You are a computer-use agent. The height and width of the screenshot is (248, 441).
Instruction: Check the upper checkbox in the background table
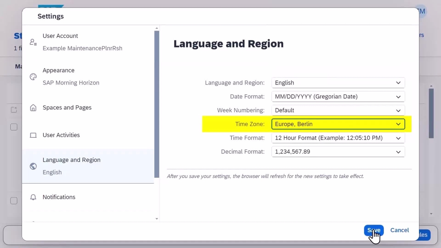tap(14, 127)
